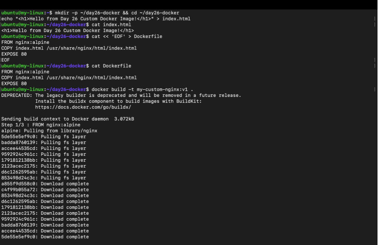
Task: Click "9592924c961c: Download complete" line
Action: [x=45, y=219]
